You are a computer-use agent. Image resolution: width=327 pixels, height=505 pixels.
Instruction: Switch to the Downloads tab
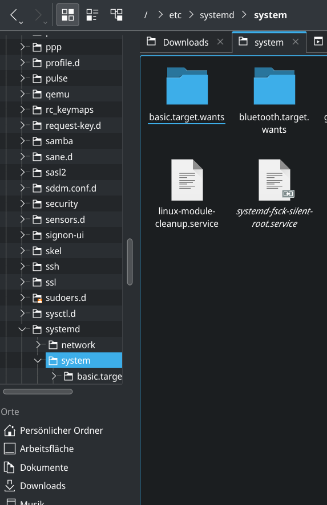coord(185,42)
